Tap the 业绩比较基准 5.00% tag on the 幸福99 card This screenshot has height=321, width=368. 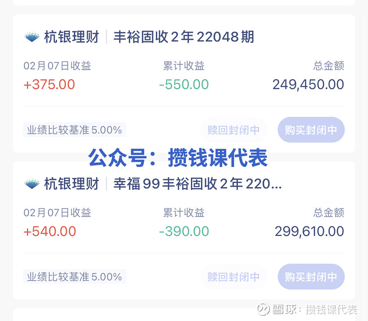pyautogui.click(x=75, y=277)
